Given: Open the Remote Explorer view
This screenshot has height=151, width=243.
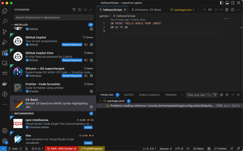Looking at the screenshot, I should 5,63.
